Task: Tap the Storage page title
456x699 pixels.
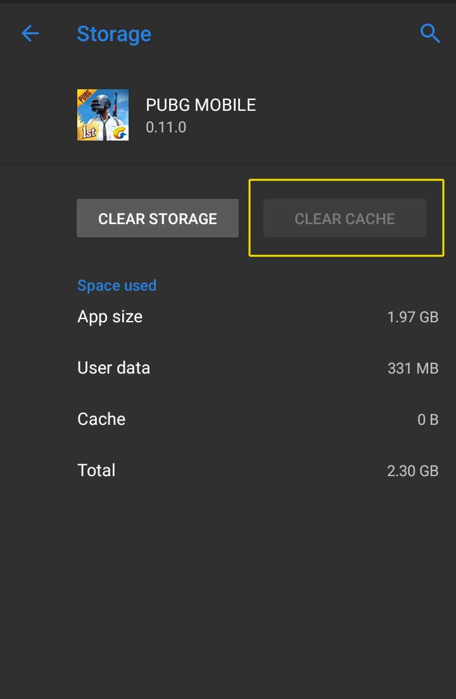Action: tap(114, 34)
